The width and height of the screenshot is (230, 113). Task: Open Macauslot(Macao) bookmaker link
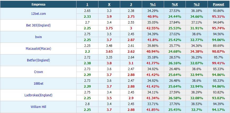tap(38, 49)
